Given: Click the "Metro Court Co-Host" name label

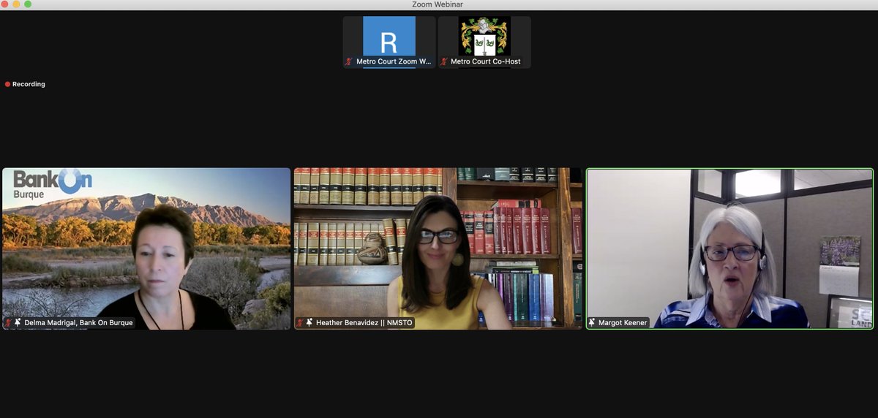Looking at the screenshot, I should pos(486,62).
